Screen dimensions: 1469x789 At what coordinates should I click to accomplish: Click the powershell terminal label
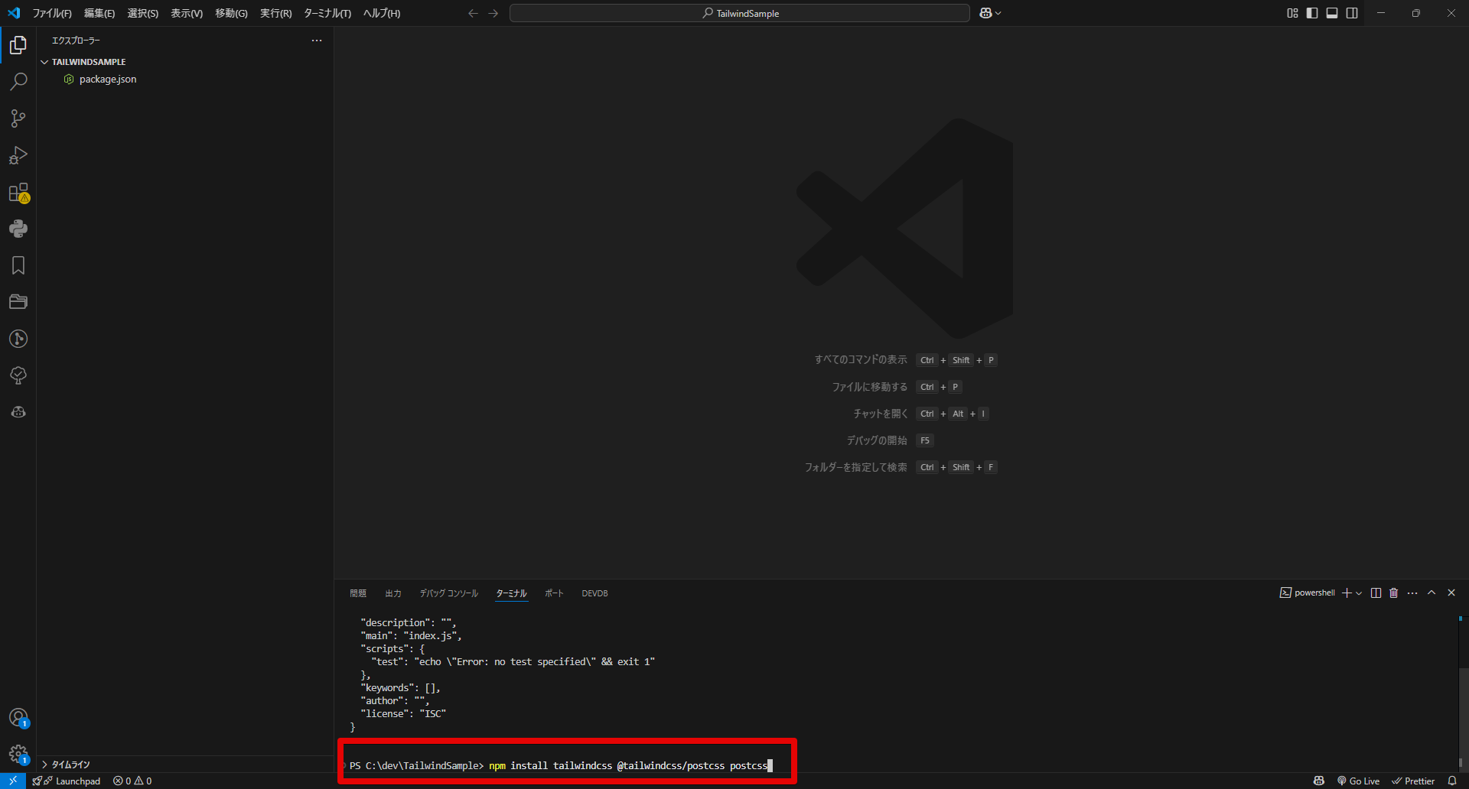[x=1308, y=593]
